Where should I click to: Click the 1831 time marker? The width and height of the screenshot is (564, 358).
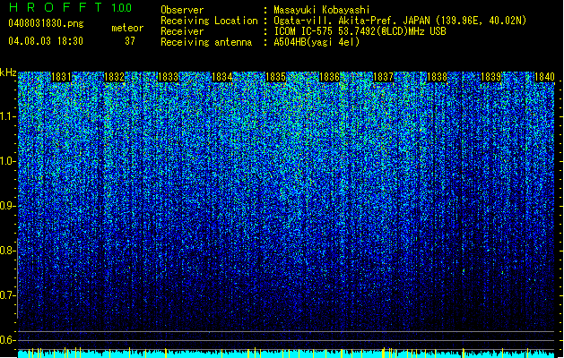click(62, 77)
